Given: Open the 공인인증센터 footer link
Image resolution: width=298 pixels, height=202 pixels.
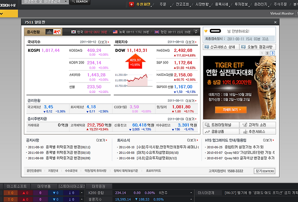Looking at the screenshot, I should 34,171.
